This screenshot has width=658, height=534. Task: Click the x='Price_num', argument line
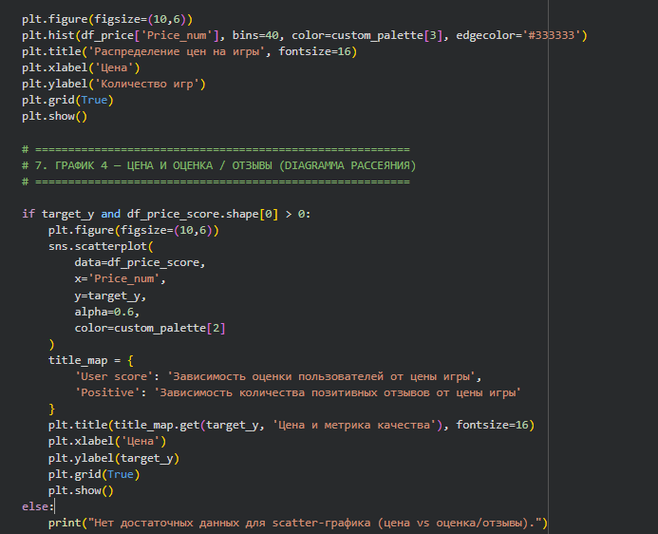121,278
